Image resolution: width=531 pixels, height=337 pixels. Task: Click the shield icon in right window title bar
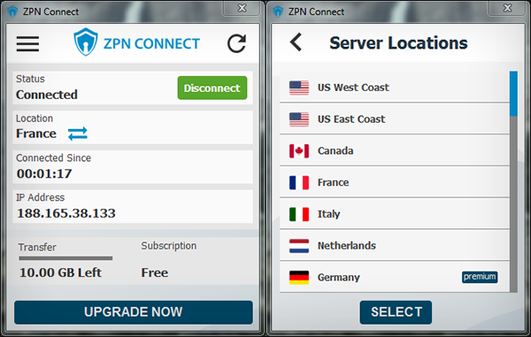(278, 11)
